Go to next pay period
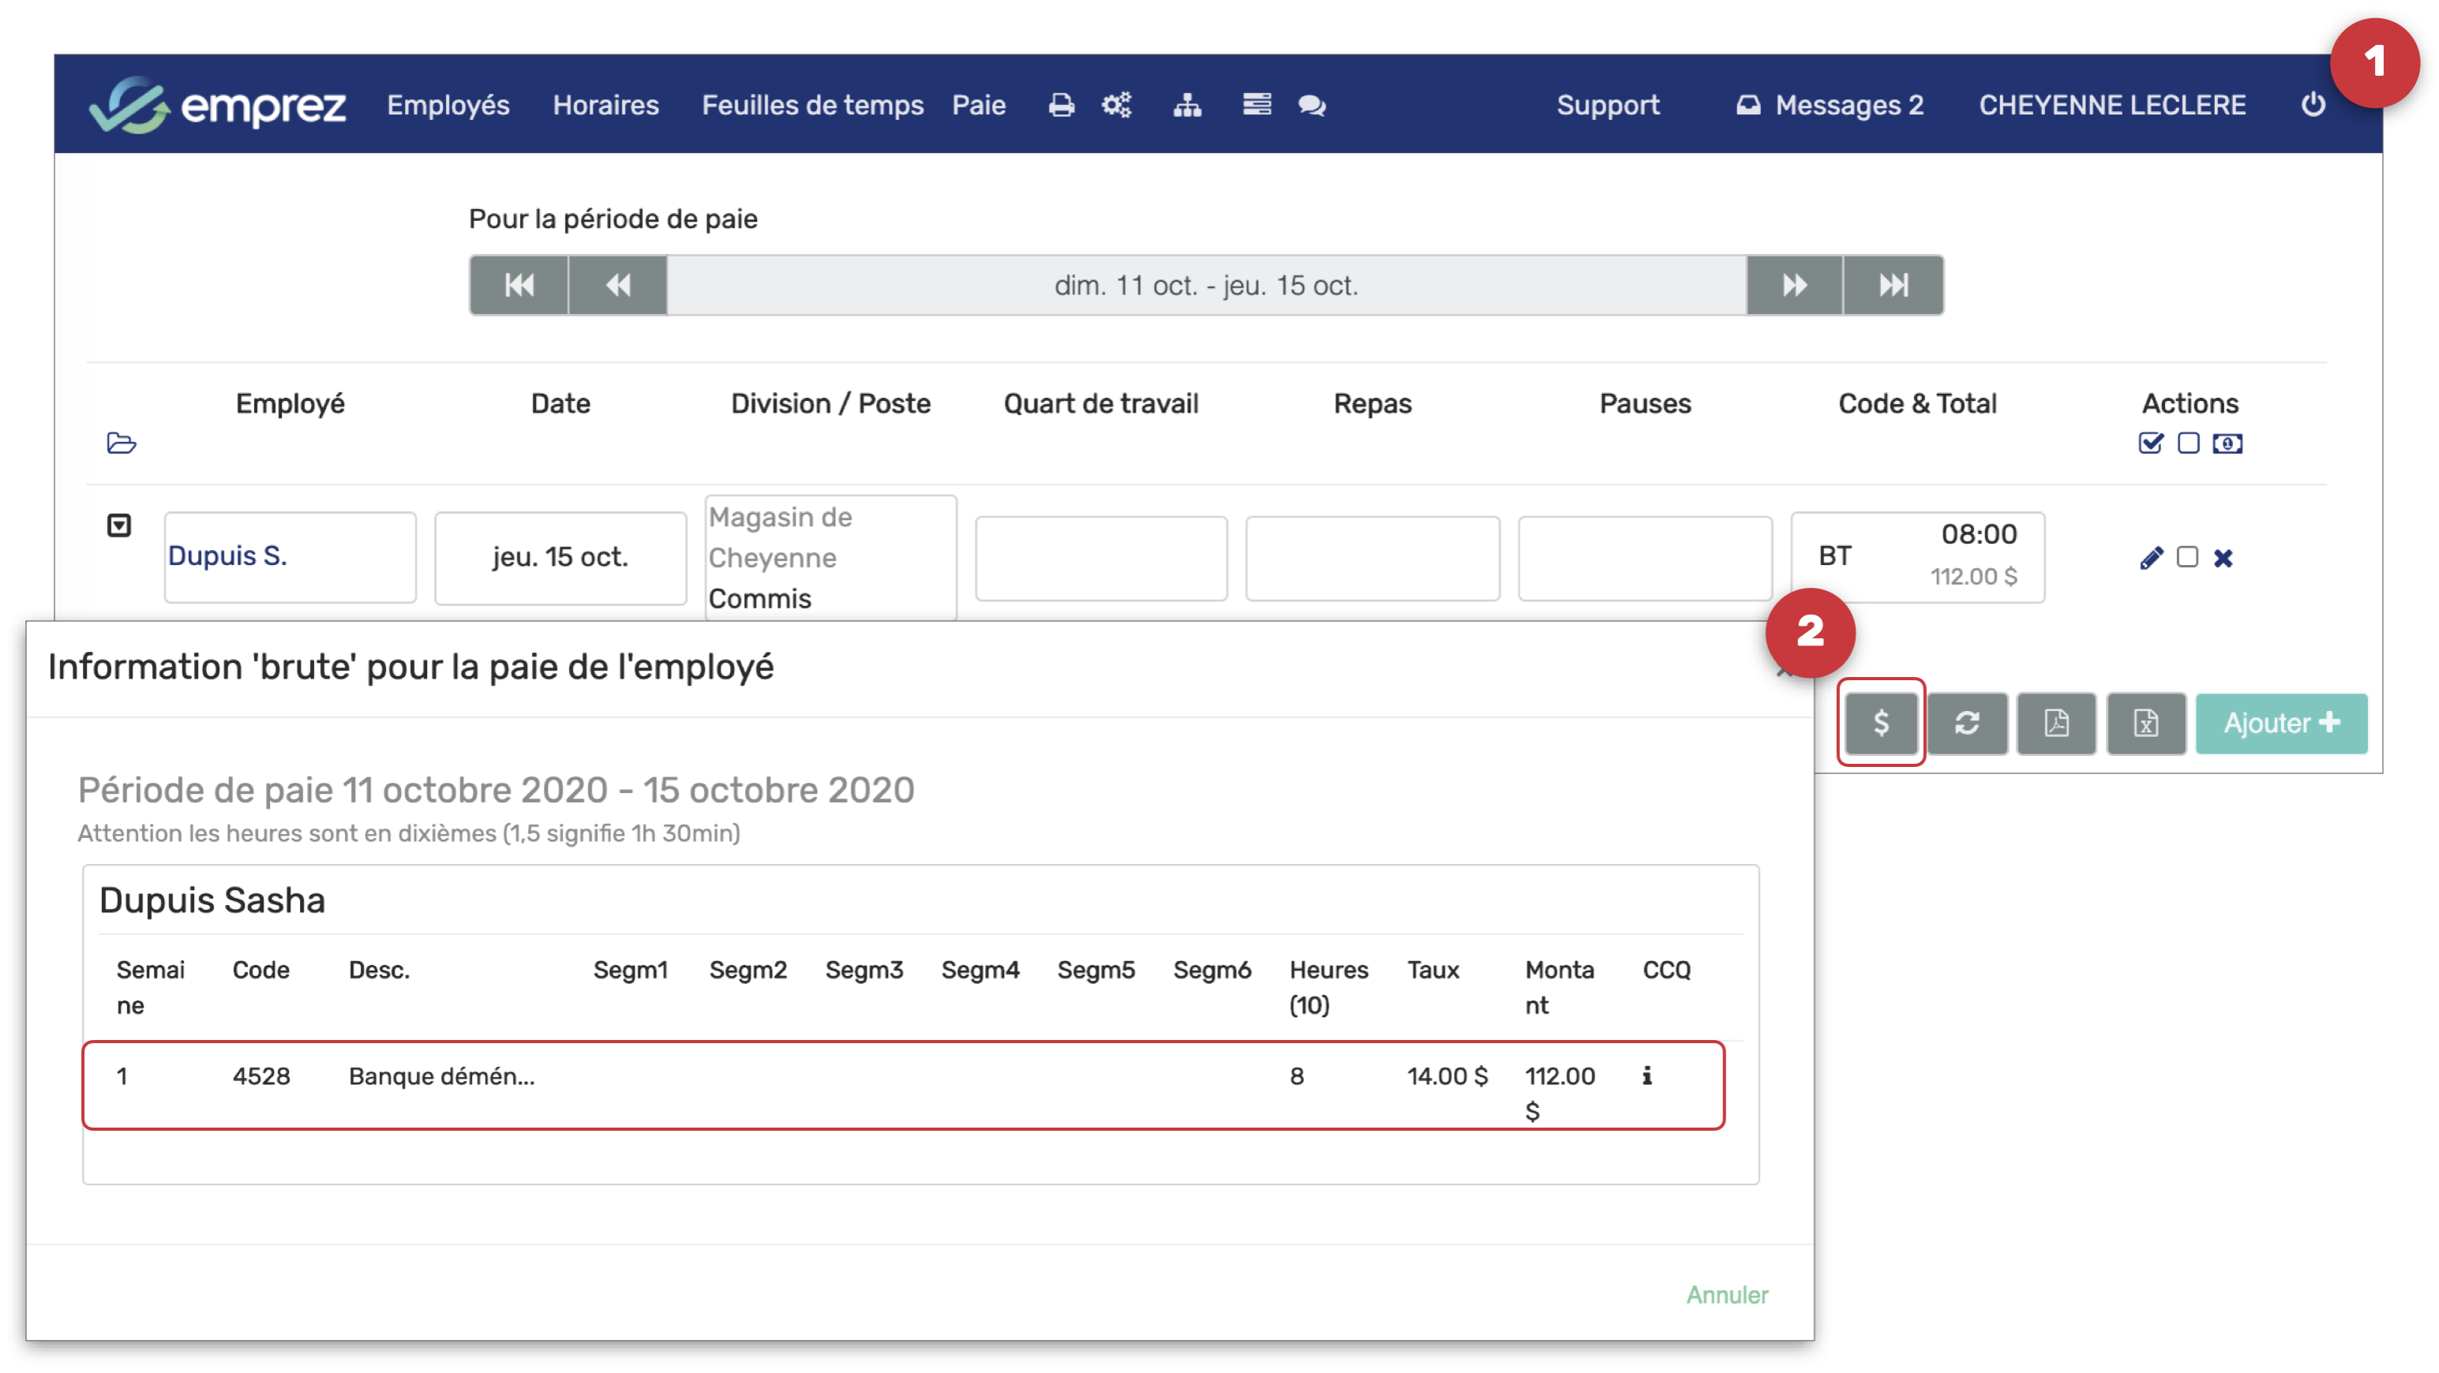The width and height of the screenshot is (2439, 1373). click(x=1794, y=285)
